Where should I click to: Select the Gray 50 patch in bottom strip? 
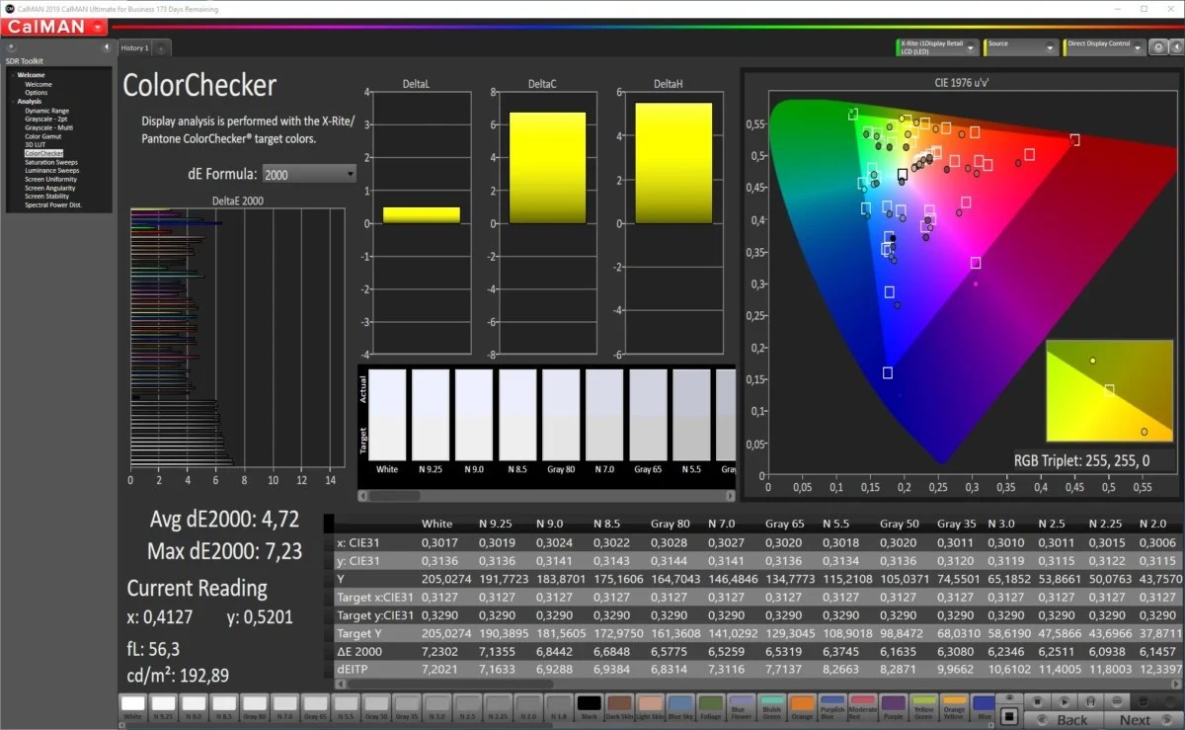tap(376, 706)
